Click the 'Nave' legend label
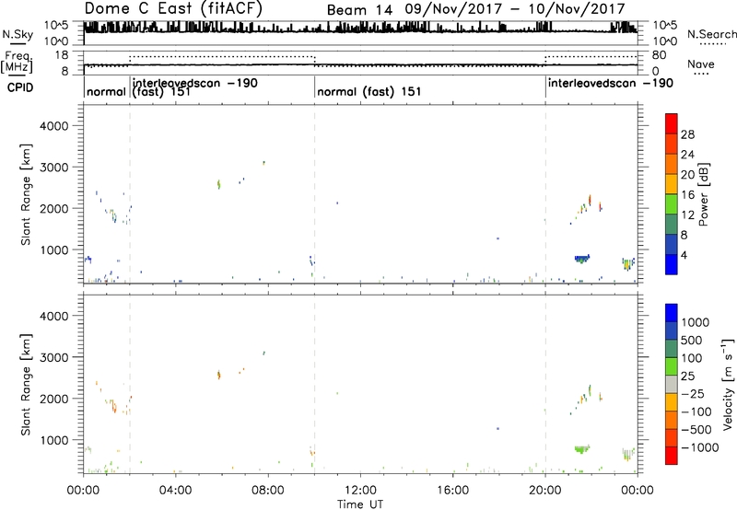 701,64
